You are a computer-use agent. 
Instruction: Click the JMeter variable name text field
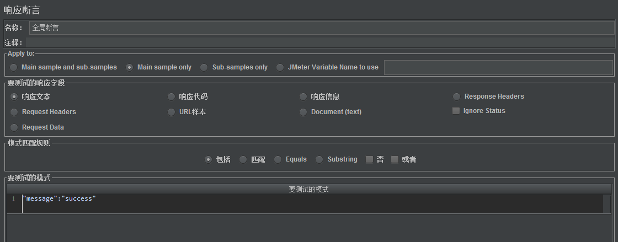point(498,67)
